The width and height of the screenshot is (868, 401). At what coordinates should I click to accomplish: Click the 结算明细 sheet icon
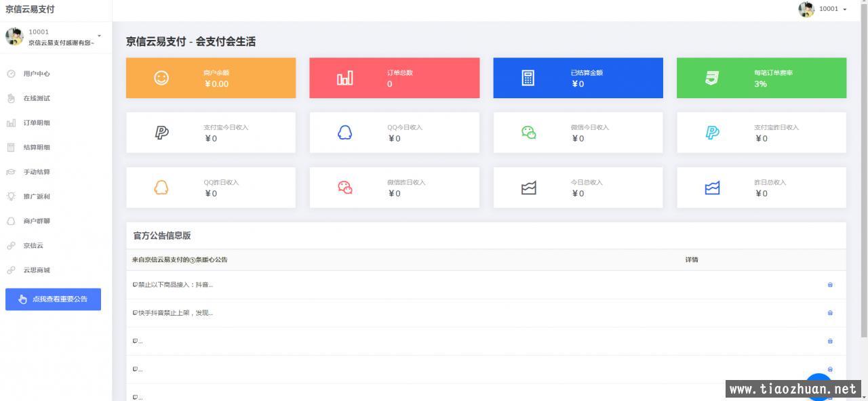(x=11, y=147)
